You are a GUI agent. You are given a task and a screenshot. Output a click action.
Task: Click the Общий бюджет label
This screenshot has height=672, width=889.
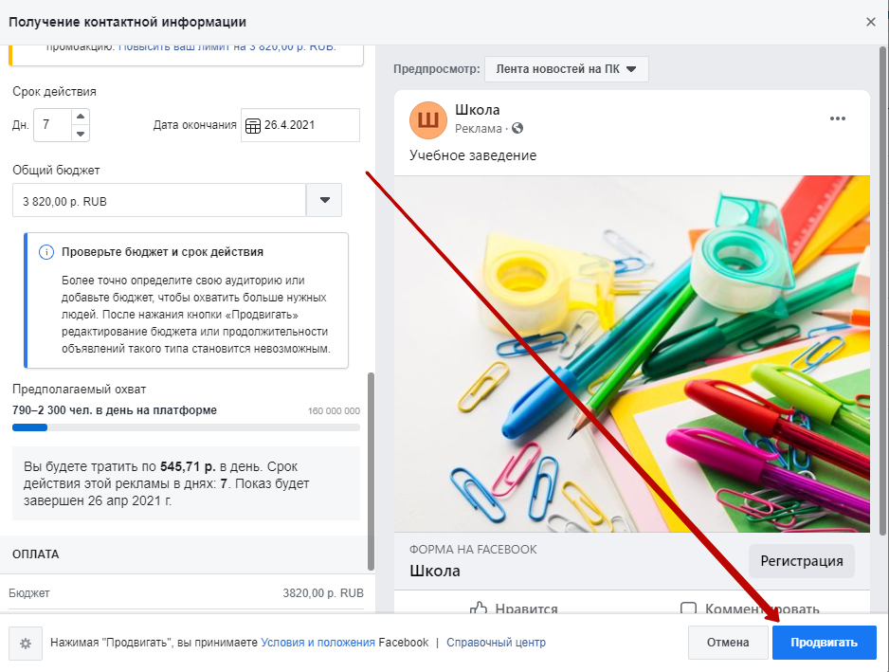[56, 170]
